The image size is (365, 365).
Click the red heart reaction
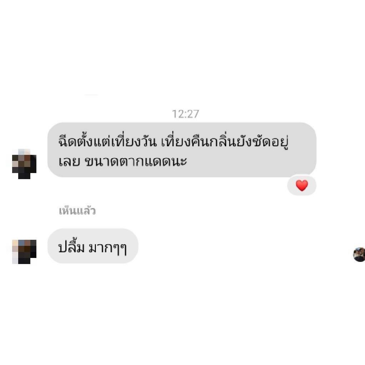pos(302,185)
